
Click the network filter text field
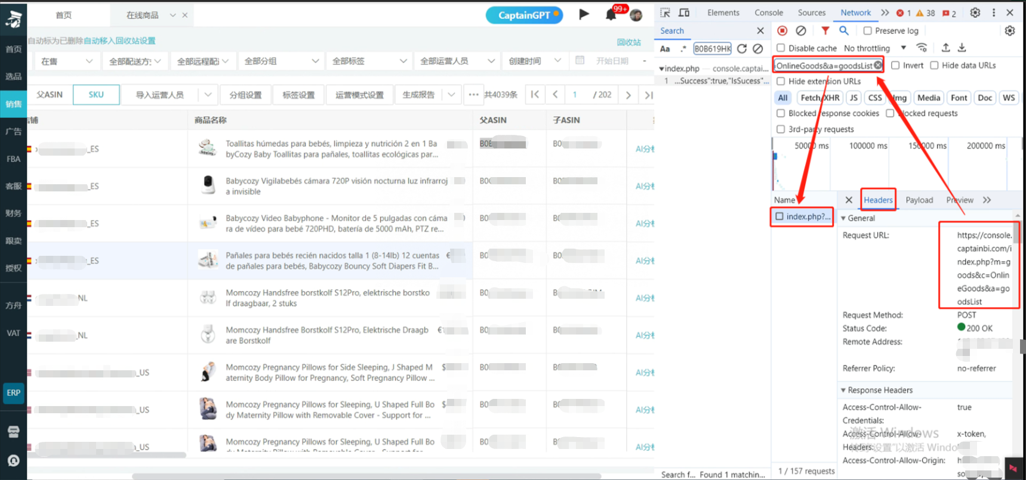coord(824,66)
